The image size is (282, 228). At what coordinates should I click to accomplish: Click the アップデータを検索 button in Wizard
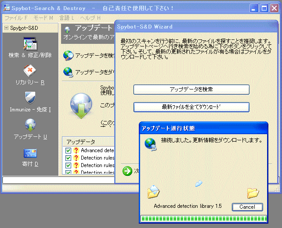(x=192, y=89)
